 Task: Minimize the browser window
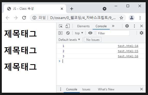[x=116, y=6]
